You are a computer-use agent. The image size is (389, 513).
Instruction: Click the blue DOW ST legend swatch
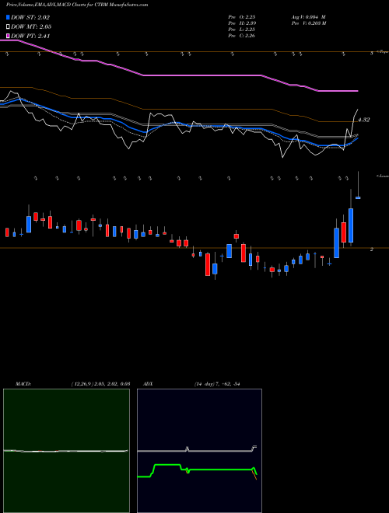click(8, 17)
